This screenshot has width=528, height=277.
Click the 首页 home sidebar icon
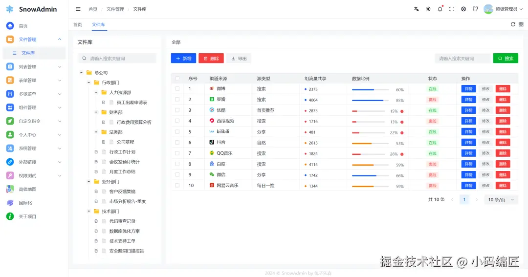click(10, 25)
